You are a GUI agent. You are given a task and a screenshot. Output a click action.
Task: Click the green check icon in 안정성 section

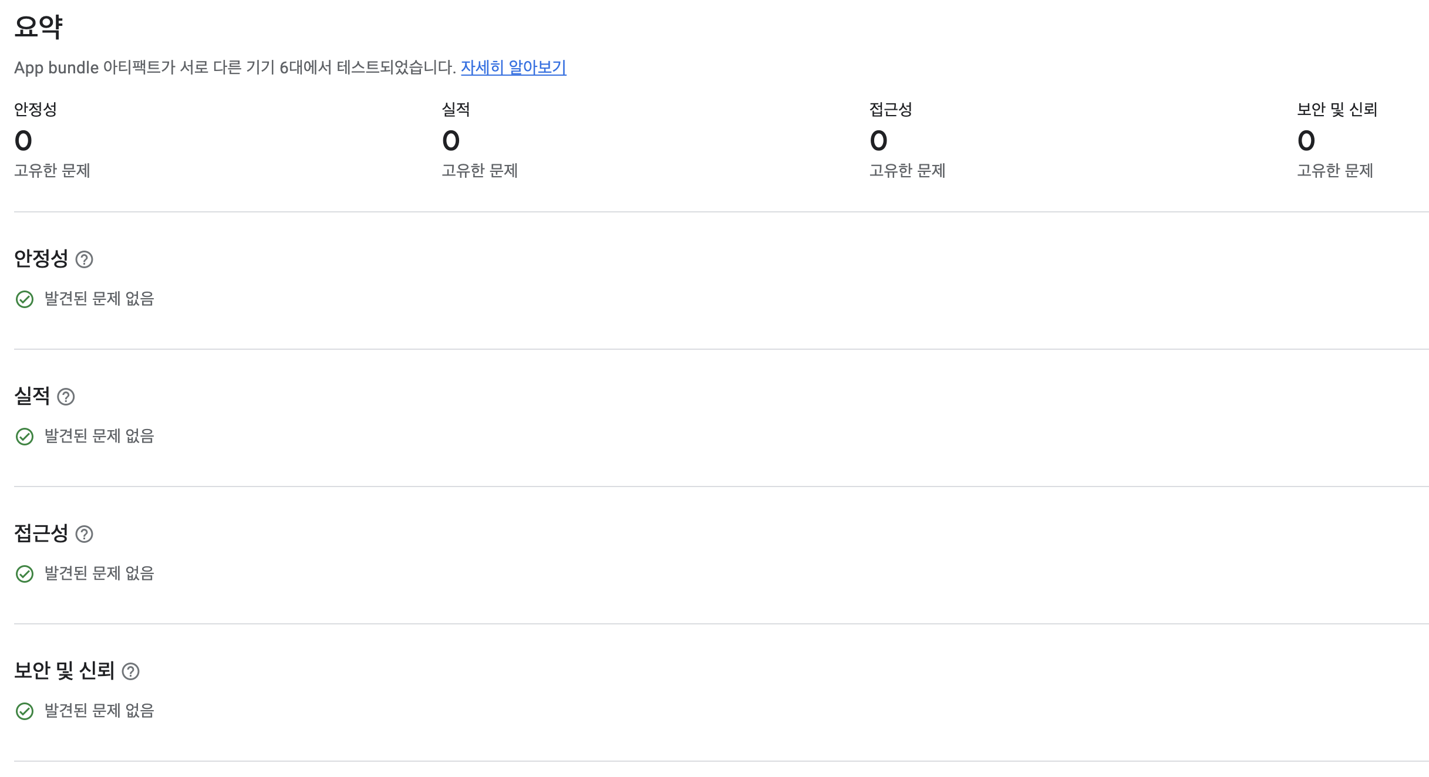coord(25,299)
